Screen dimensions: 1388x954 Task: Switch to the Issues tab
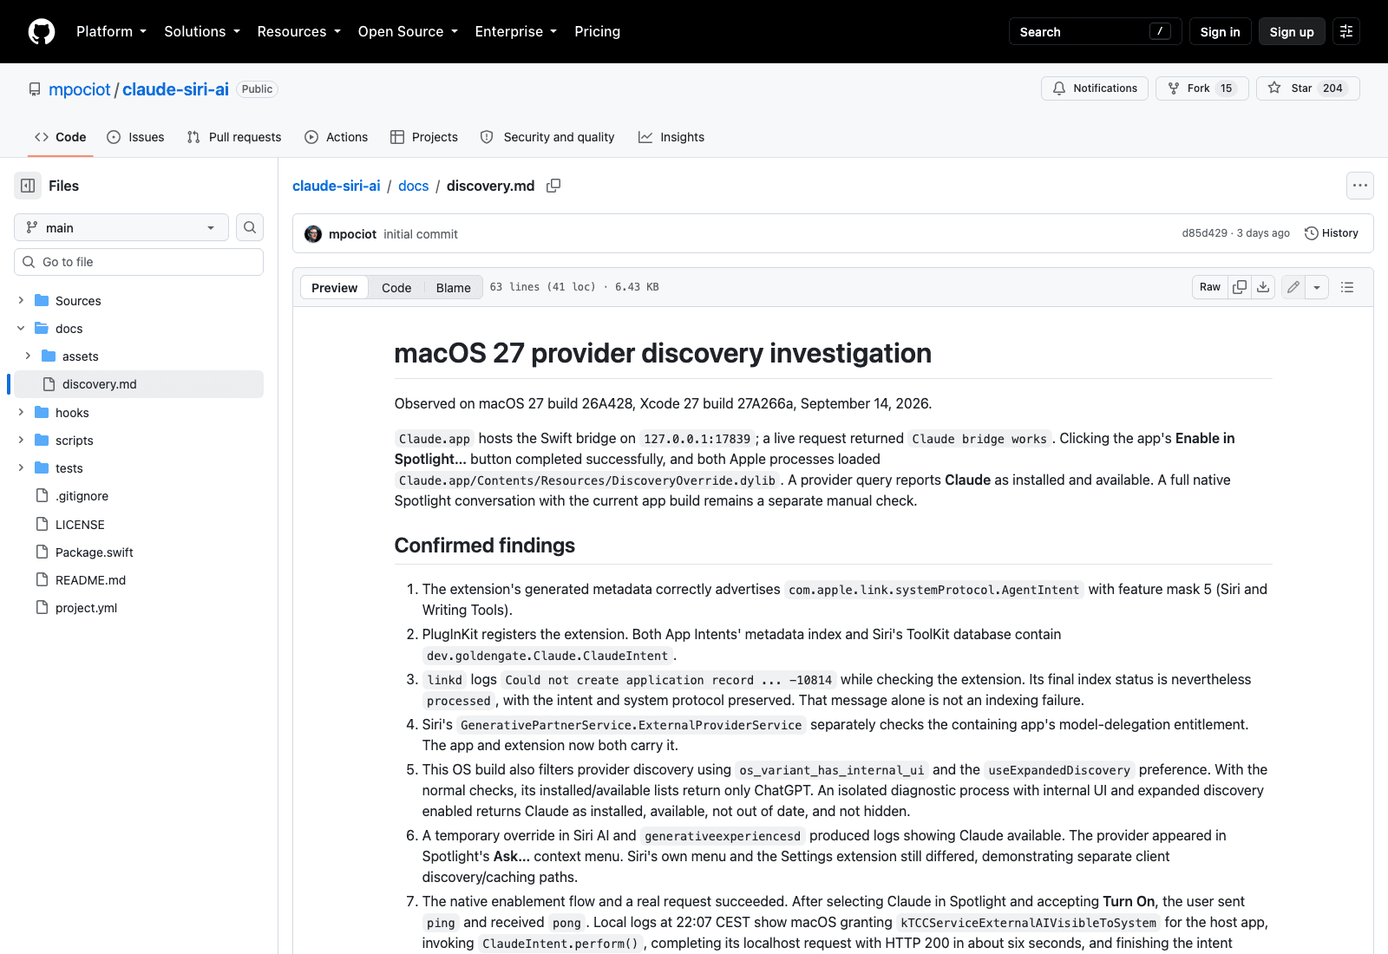(x=135, y=137)
